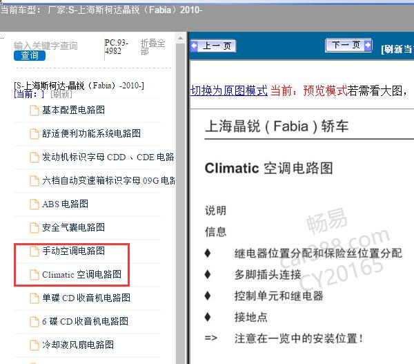
Task: Click 多脚插头连接 text
Action: 268,274
